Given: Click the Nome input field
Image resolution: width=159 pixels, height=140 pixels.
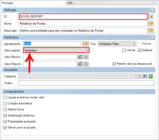Looking at the screenshot, I should (x=83, y=24).
